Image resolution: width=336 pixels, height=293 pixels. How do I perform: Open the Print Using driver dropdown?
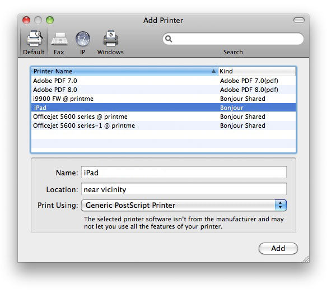pyautogui.click(x=184, y=206)
